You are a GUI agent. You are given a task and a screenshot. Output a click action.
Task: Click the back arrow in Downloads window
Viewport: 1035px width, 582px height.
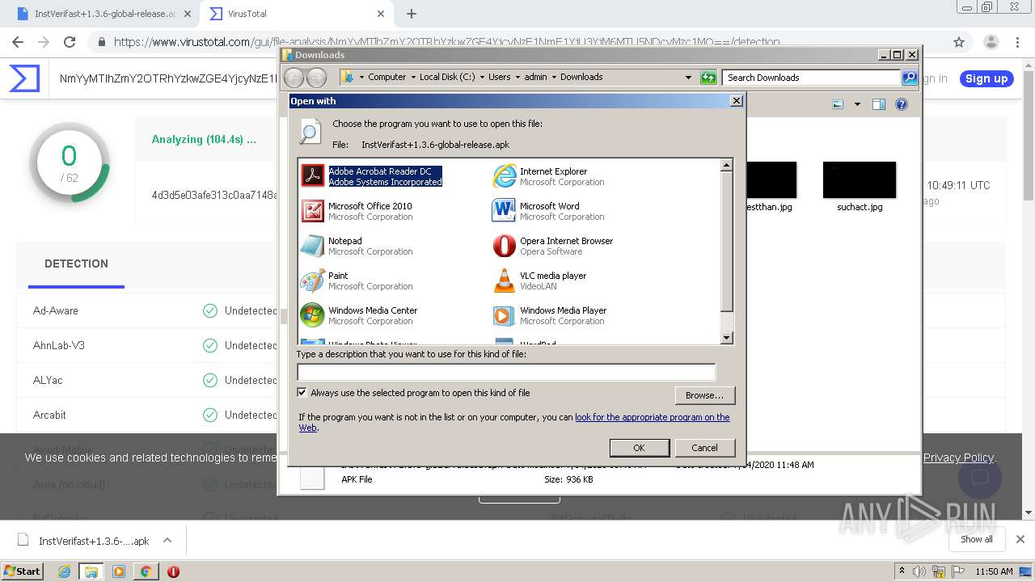(294, 78)
